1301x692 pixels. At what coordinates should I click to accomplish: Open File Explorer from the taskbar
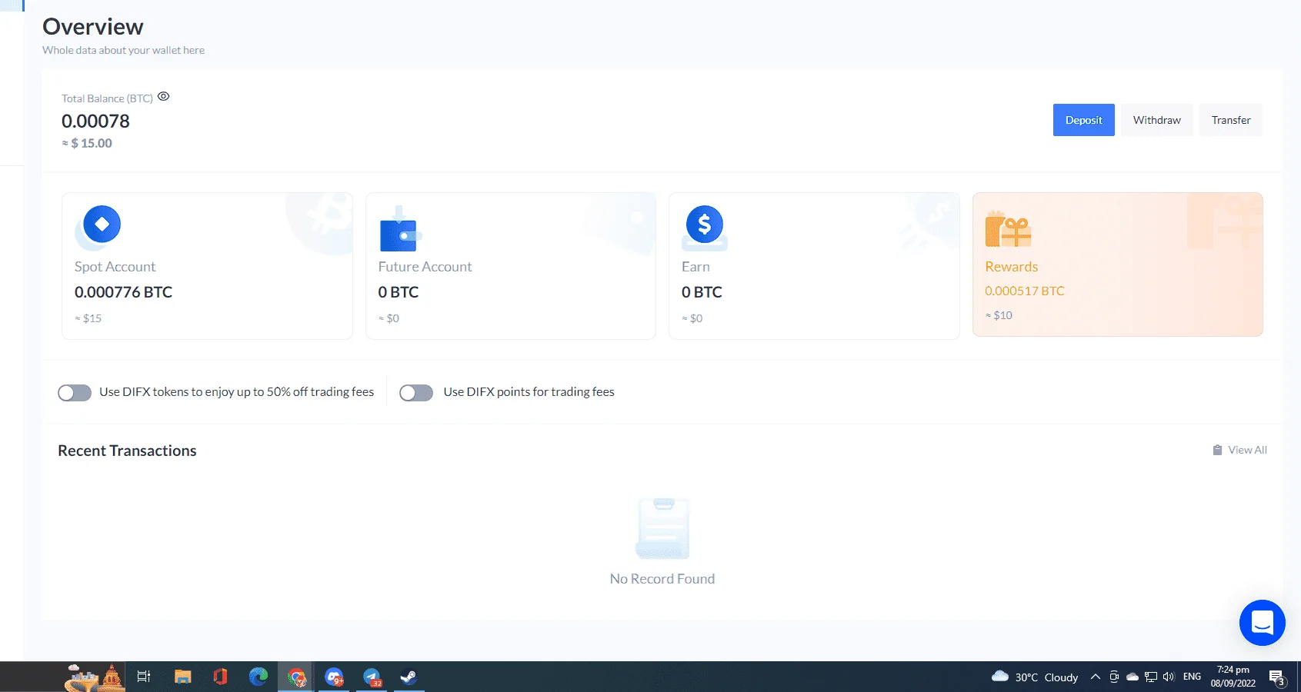point(182,677)
